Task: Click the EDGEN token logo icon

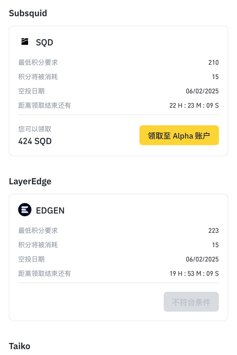Action: 25,210
